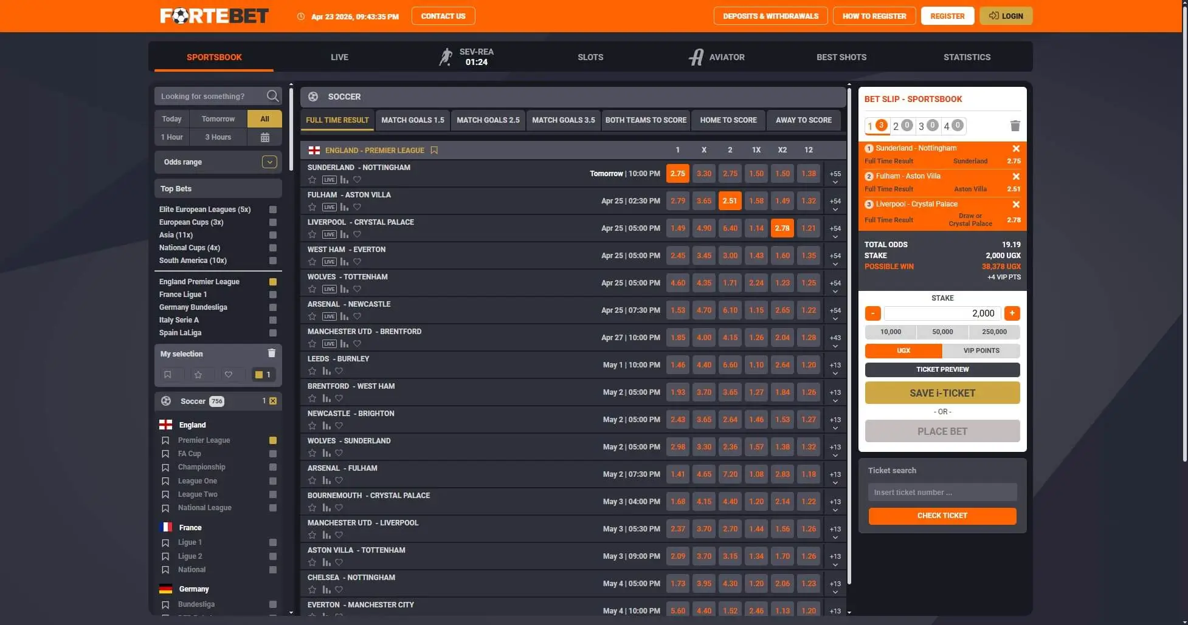
Task: Click heart icon for Liverpool - Crystal Palace
Action: pos(357,234)
